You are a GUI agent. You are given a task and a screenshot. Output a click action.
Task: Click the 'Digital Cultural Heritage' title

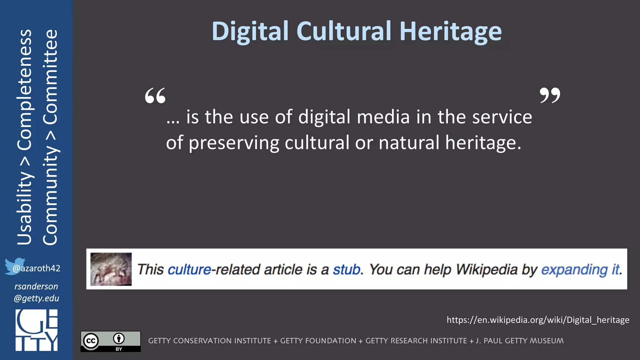click(x=357, y=32)
